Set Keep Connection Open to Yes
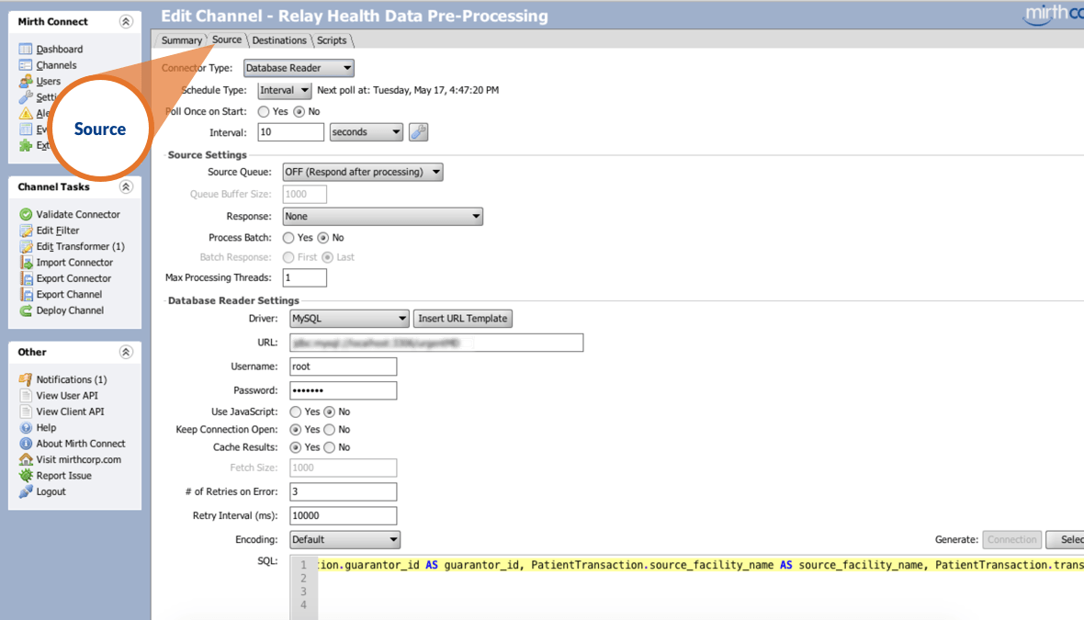1084x620 pixels. (x=295, y=430)
